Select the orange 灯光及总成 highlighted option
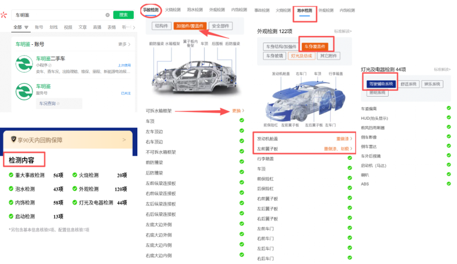The image size is (457, 264). [301, 56]
